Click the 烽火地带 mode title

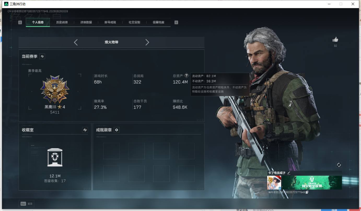[x=112, y=42]
